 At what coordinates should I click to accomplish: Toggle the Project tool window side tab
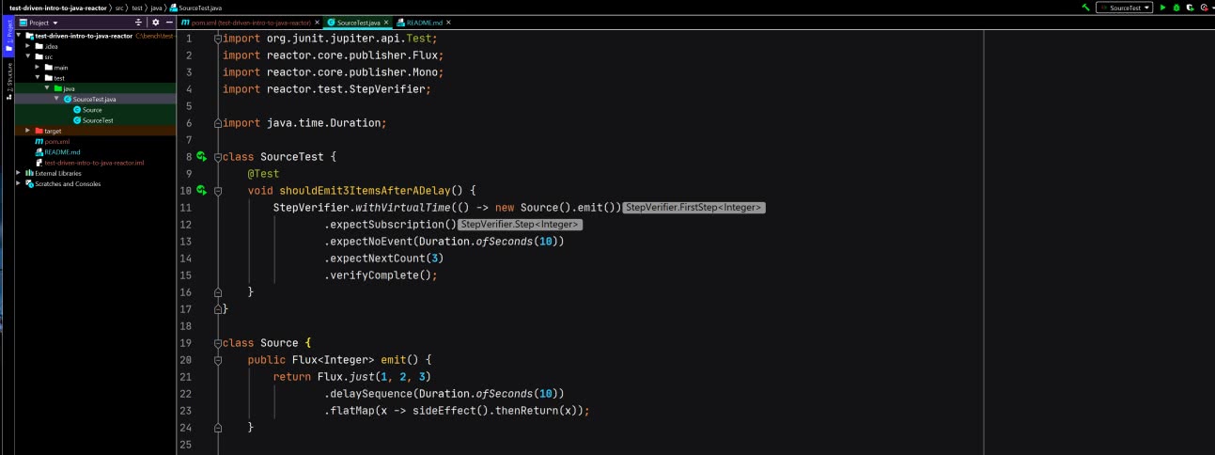pyautogui.click(x=9, y=33)
